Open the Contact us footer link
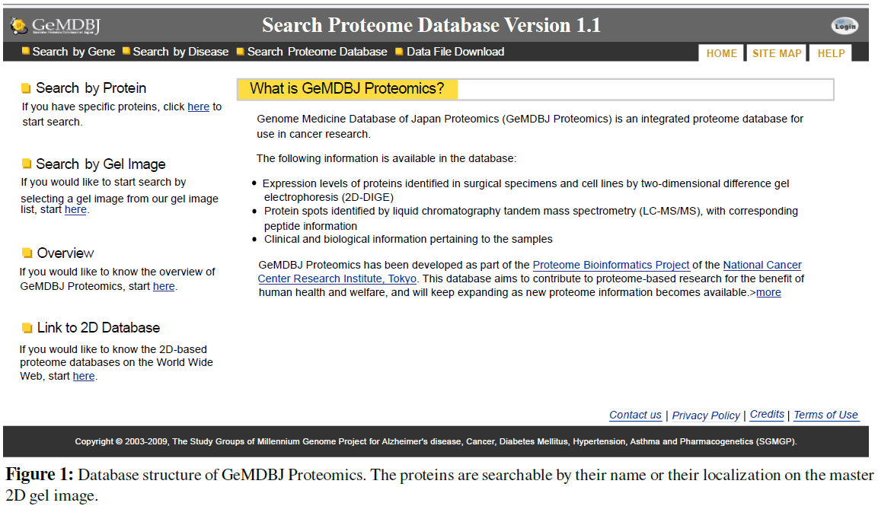The image size is (878, 506). [635, 415]
